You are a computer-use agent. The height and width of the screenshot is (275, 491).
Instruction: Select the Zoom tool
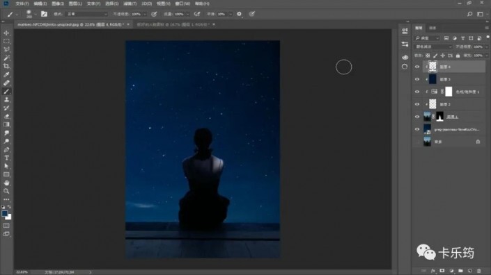[6, 191]
